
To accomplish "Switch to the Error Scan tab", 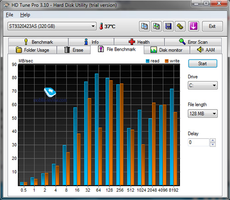I will coord(193,42).
